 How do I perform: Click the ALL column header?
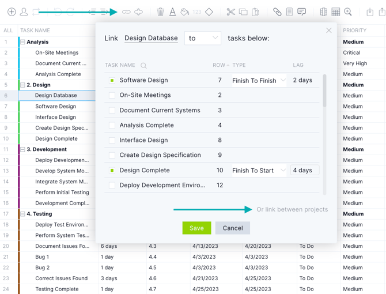[8, 31]
